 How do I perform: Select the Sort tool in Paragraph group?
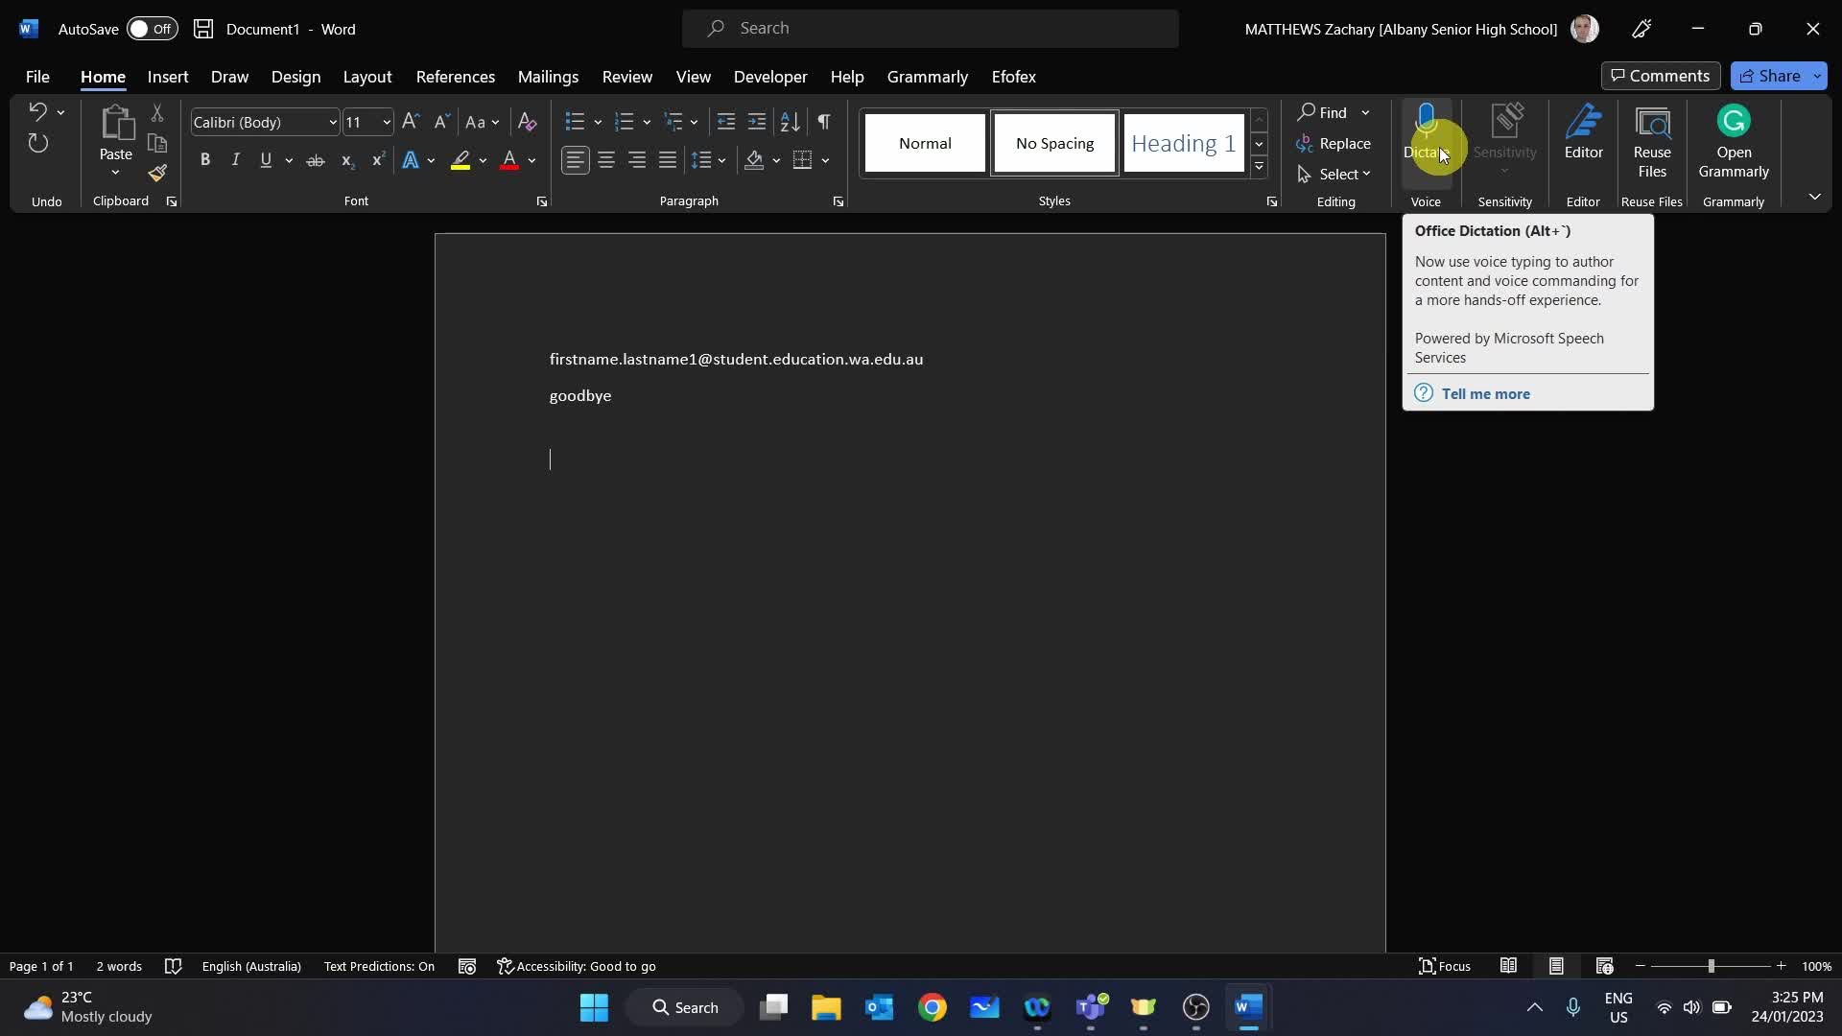coord(789,122)
